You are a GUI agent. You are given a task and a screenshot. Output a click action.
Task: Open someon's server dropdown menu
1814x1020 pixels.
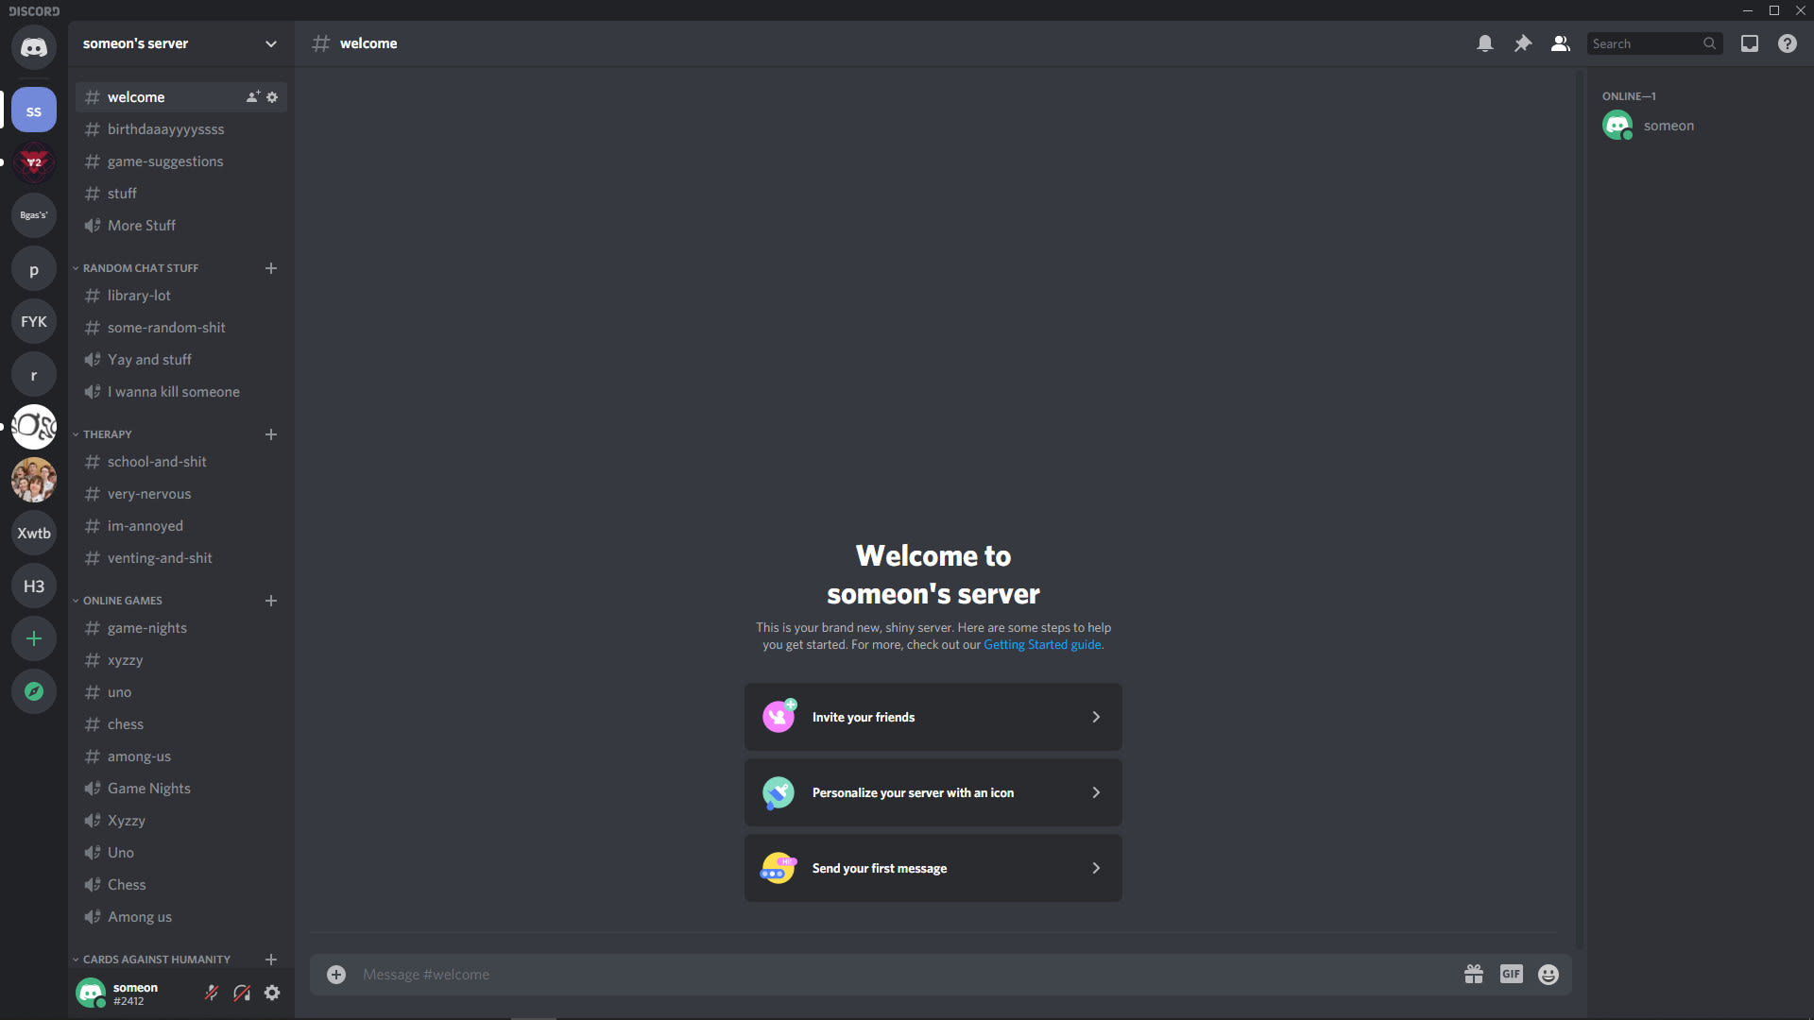pyautogui.click(x=270, y=42)
